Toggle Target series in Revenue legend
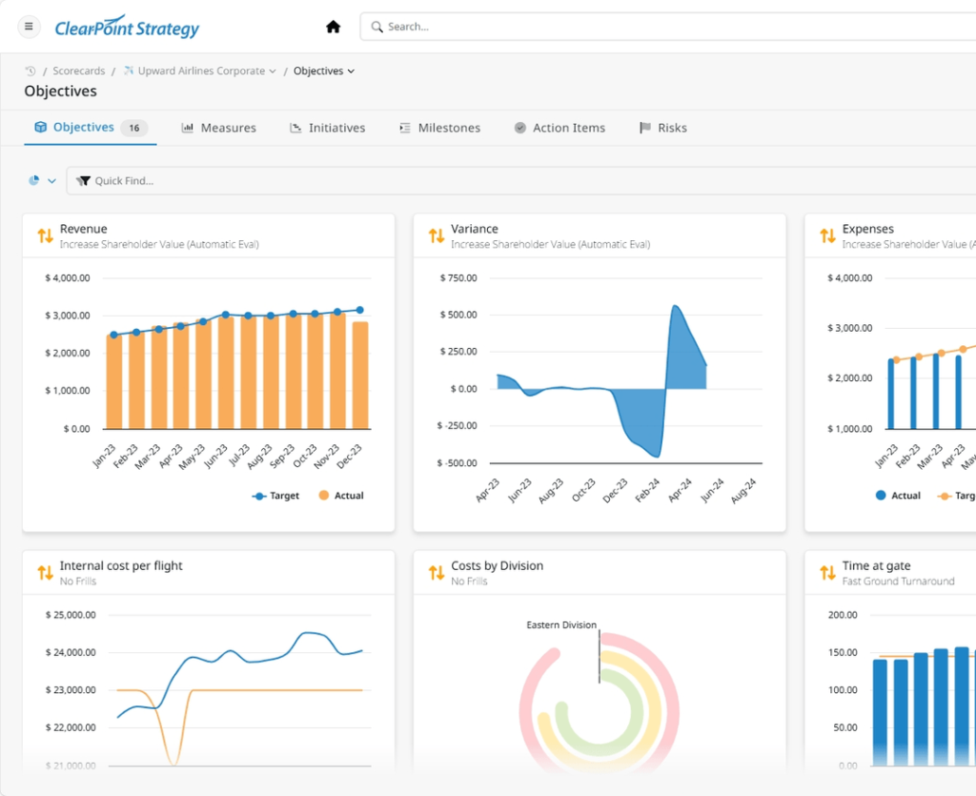 275,496
